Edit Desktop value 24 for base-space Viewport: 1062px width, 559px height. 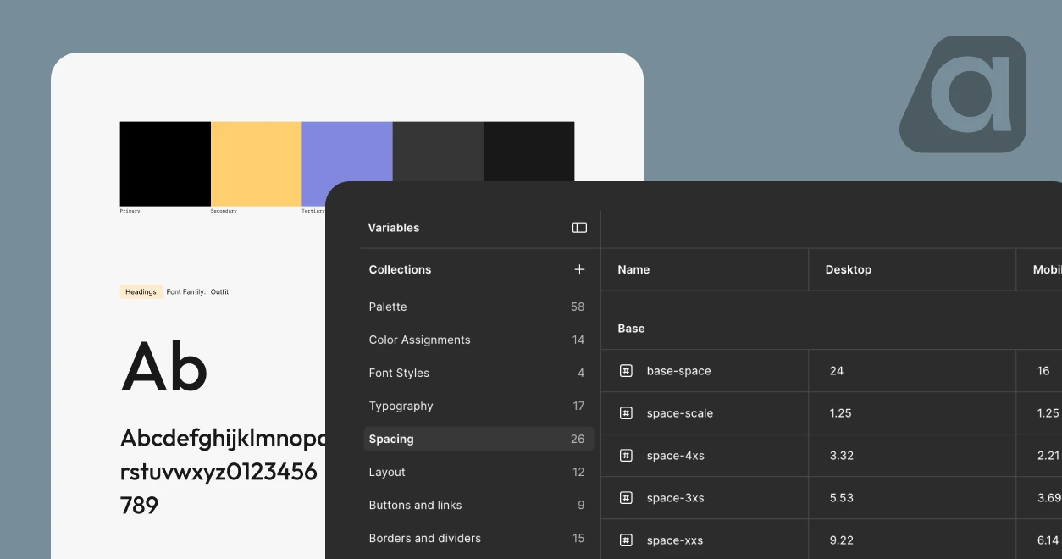click(837, 371)
